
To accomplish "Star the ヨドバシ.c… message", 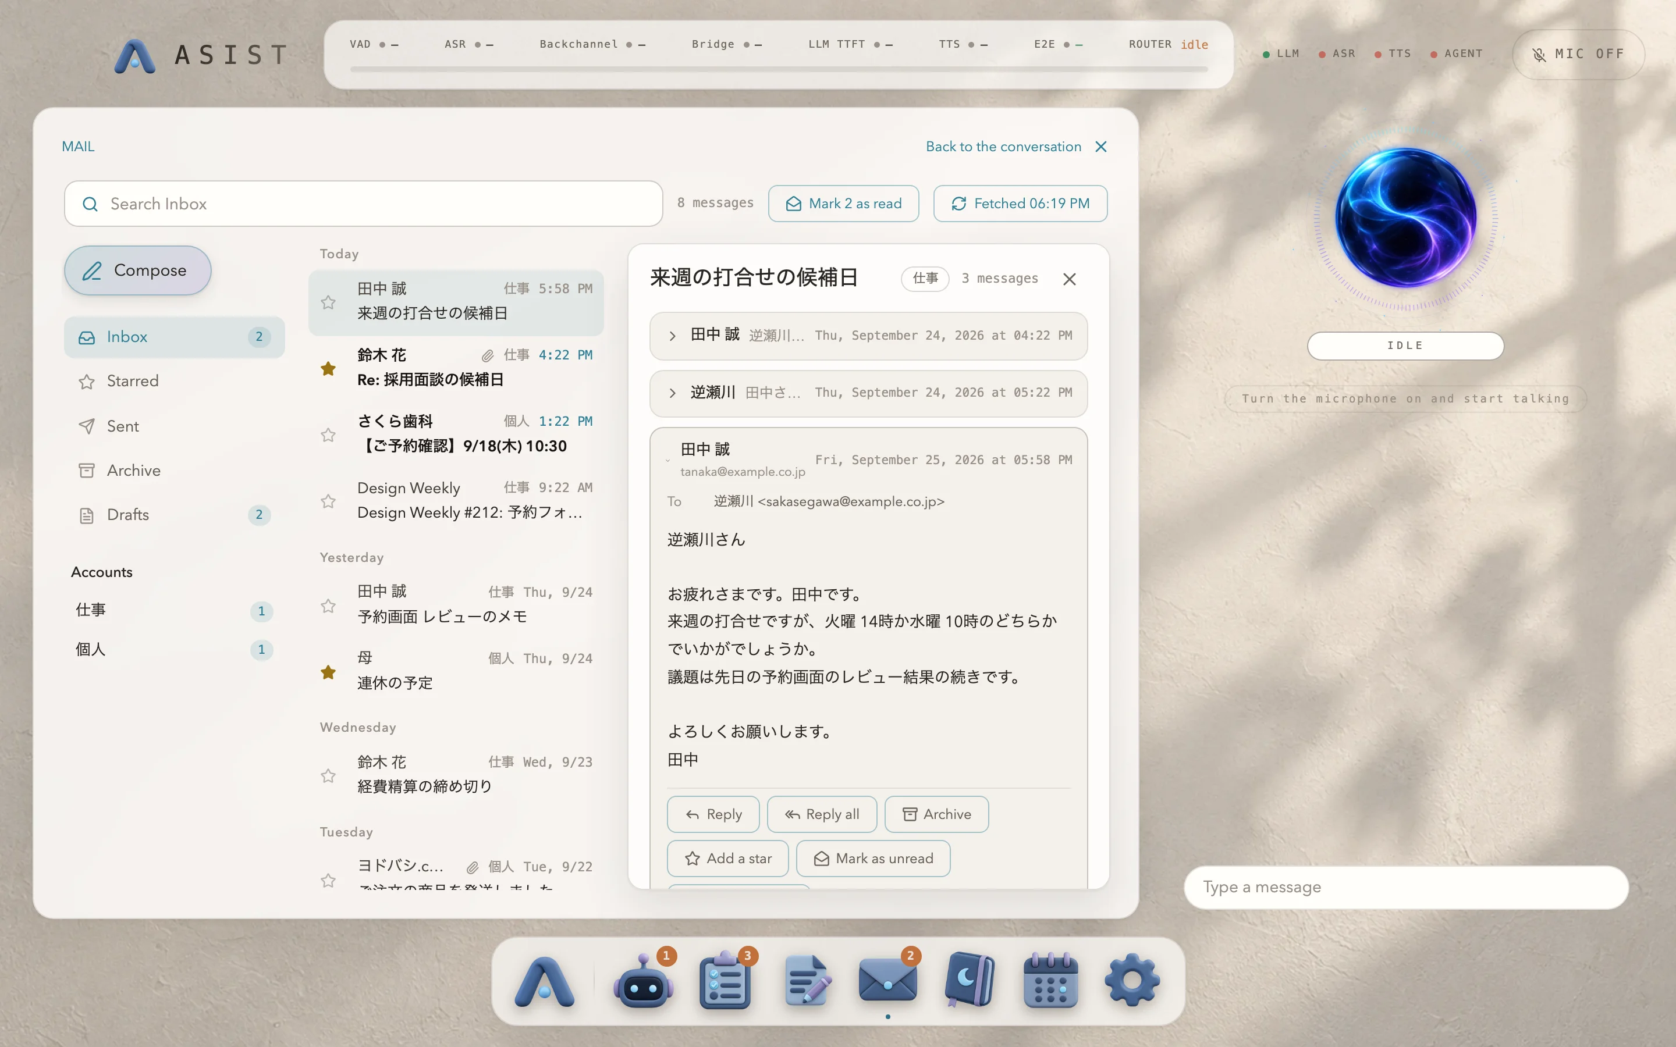I will (x=328, y=880).
